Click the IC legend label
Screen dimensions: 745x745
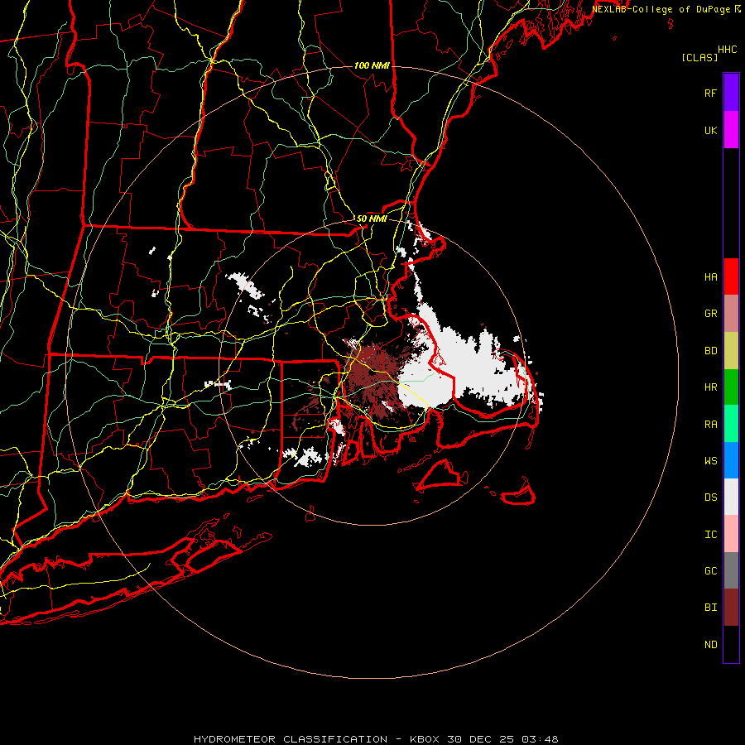[x=710, y=535]
